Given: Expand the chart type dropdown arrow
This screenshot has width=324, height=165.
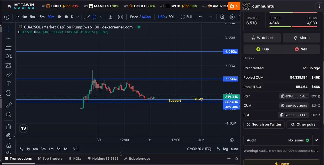Looking at the screenshot, I should tap(101, 17).
